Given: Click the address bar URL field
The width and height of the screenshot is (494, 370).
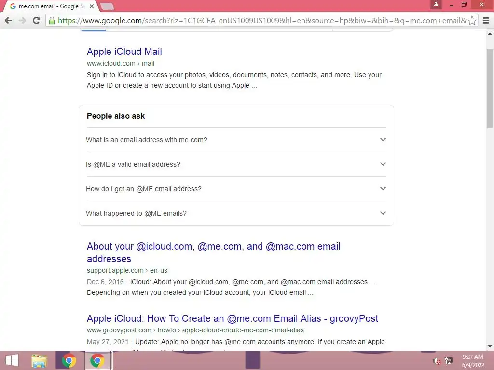Looking at the screenshot, I should [261, 20].
